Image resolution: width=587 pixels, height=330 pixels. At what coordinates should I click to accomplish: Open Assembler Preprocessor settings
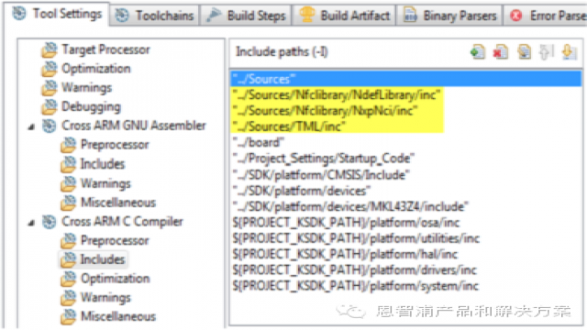[x=115, y=145]
